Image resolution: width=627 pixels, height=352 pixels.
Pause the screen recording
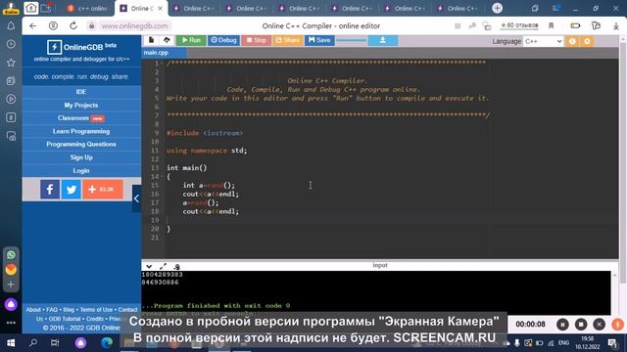[562, 325]
